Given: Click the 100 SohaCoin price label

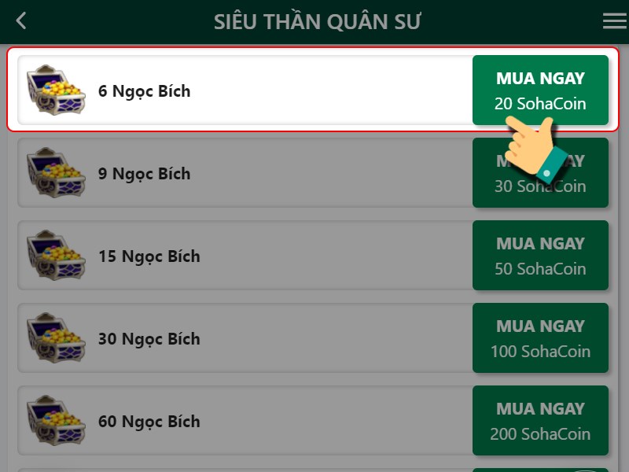Looking at the screenshot, I should (540, 351).
